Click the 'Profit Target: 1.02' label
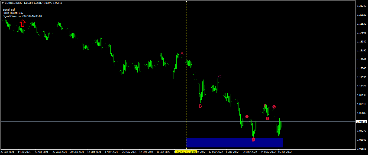 pyautogui.click(x=13, y=13)
